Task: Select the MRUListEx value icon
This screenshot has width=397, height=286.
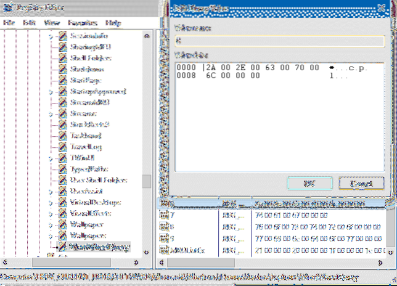Action: click(164, 249)
